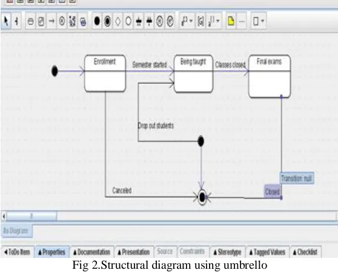The image size is (338, 273).
Task: Pick the Simple State tool
Action: [31, 21]
